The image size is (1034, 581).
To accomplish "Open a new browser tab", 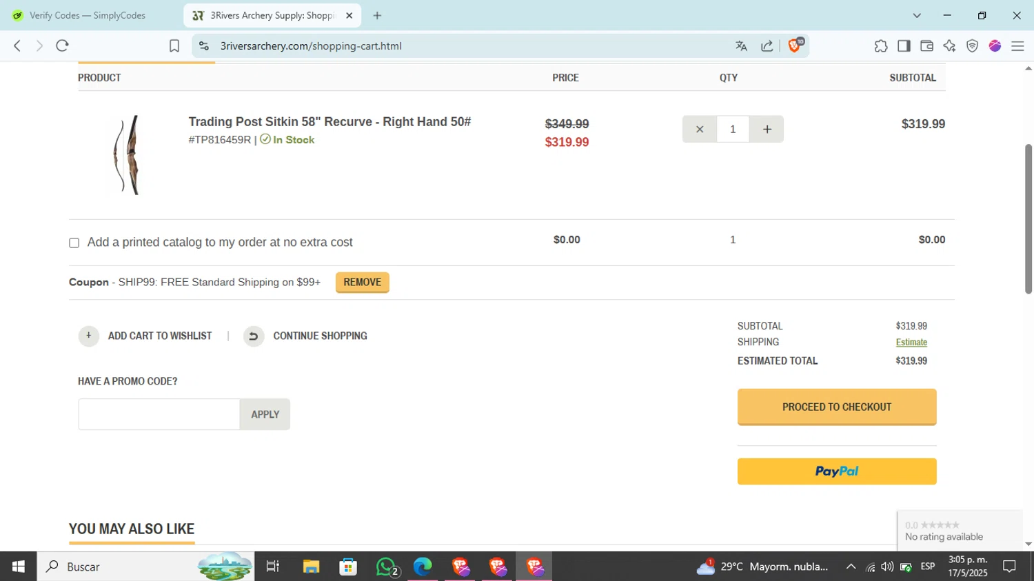I will pos(377,15).
